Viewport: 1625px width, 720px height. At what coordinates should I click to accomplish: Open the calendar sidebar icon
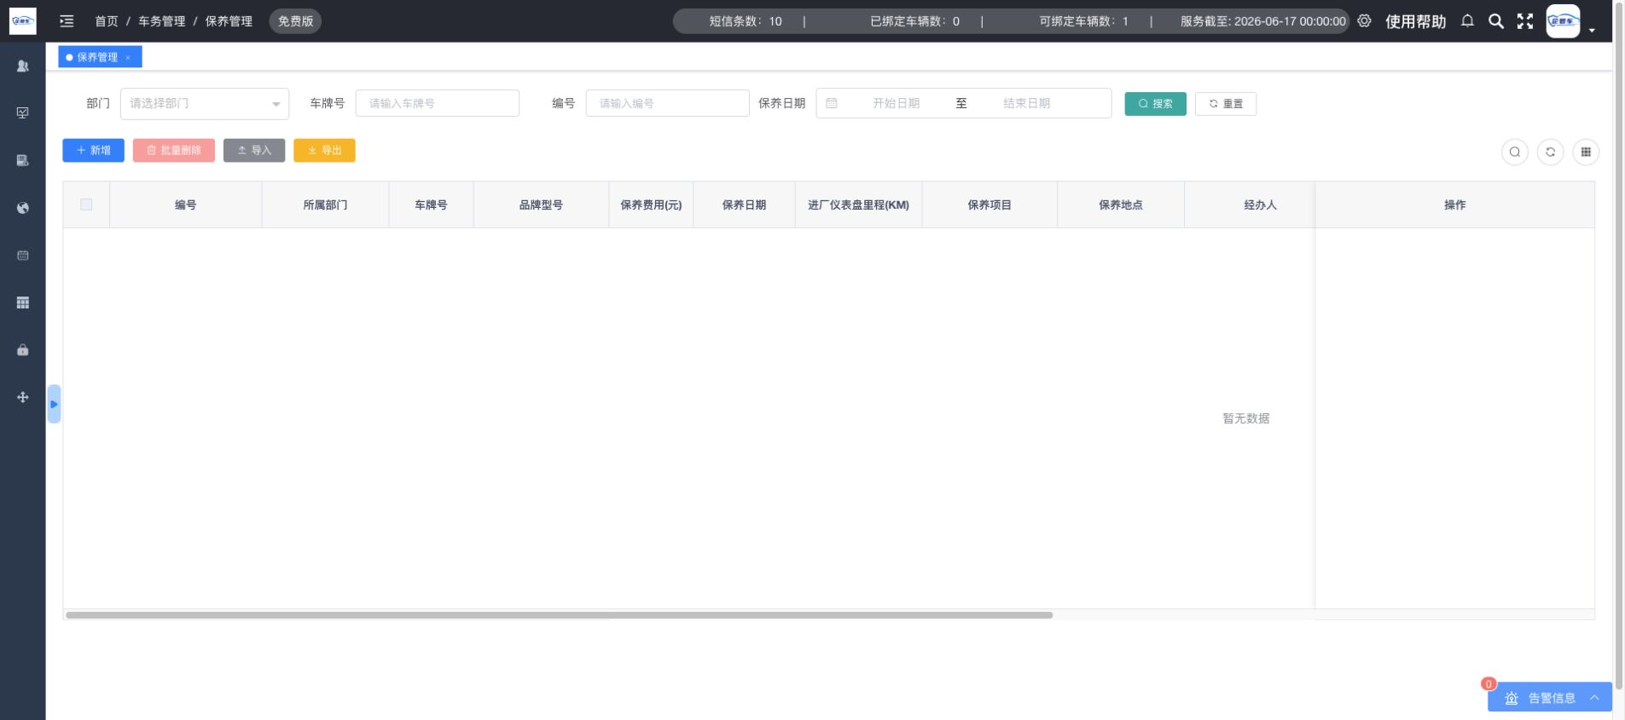(x=23, y=256)
